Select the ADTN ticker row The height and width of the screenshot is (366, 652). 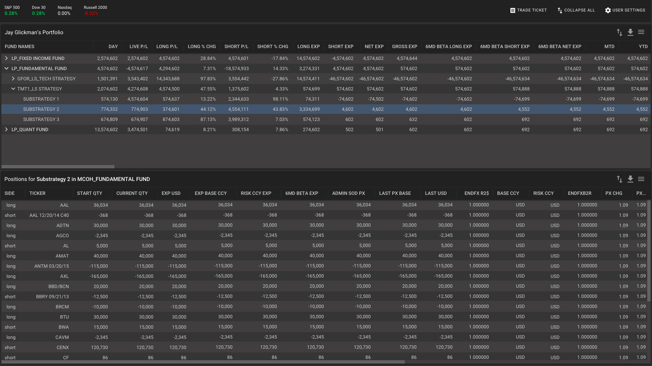pyautogui.click(x=324, y=225)
